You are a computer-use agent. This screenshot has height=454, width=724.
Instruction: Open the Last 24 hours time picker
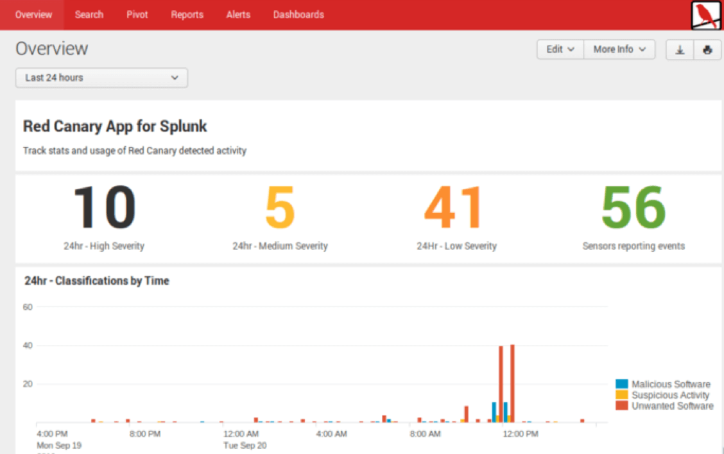tap(101, 78)
